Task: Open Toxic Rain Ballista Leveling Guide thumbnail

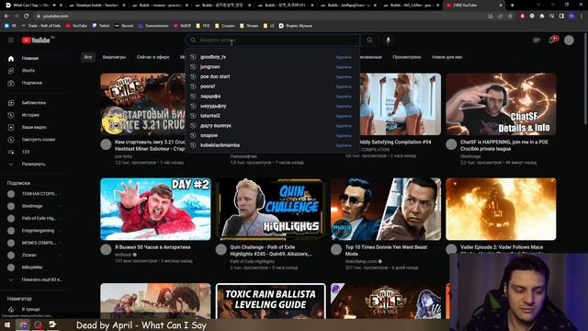Action: click(x=270, y=301)
